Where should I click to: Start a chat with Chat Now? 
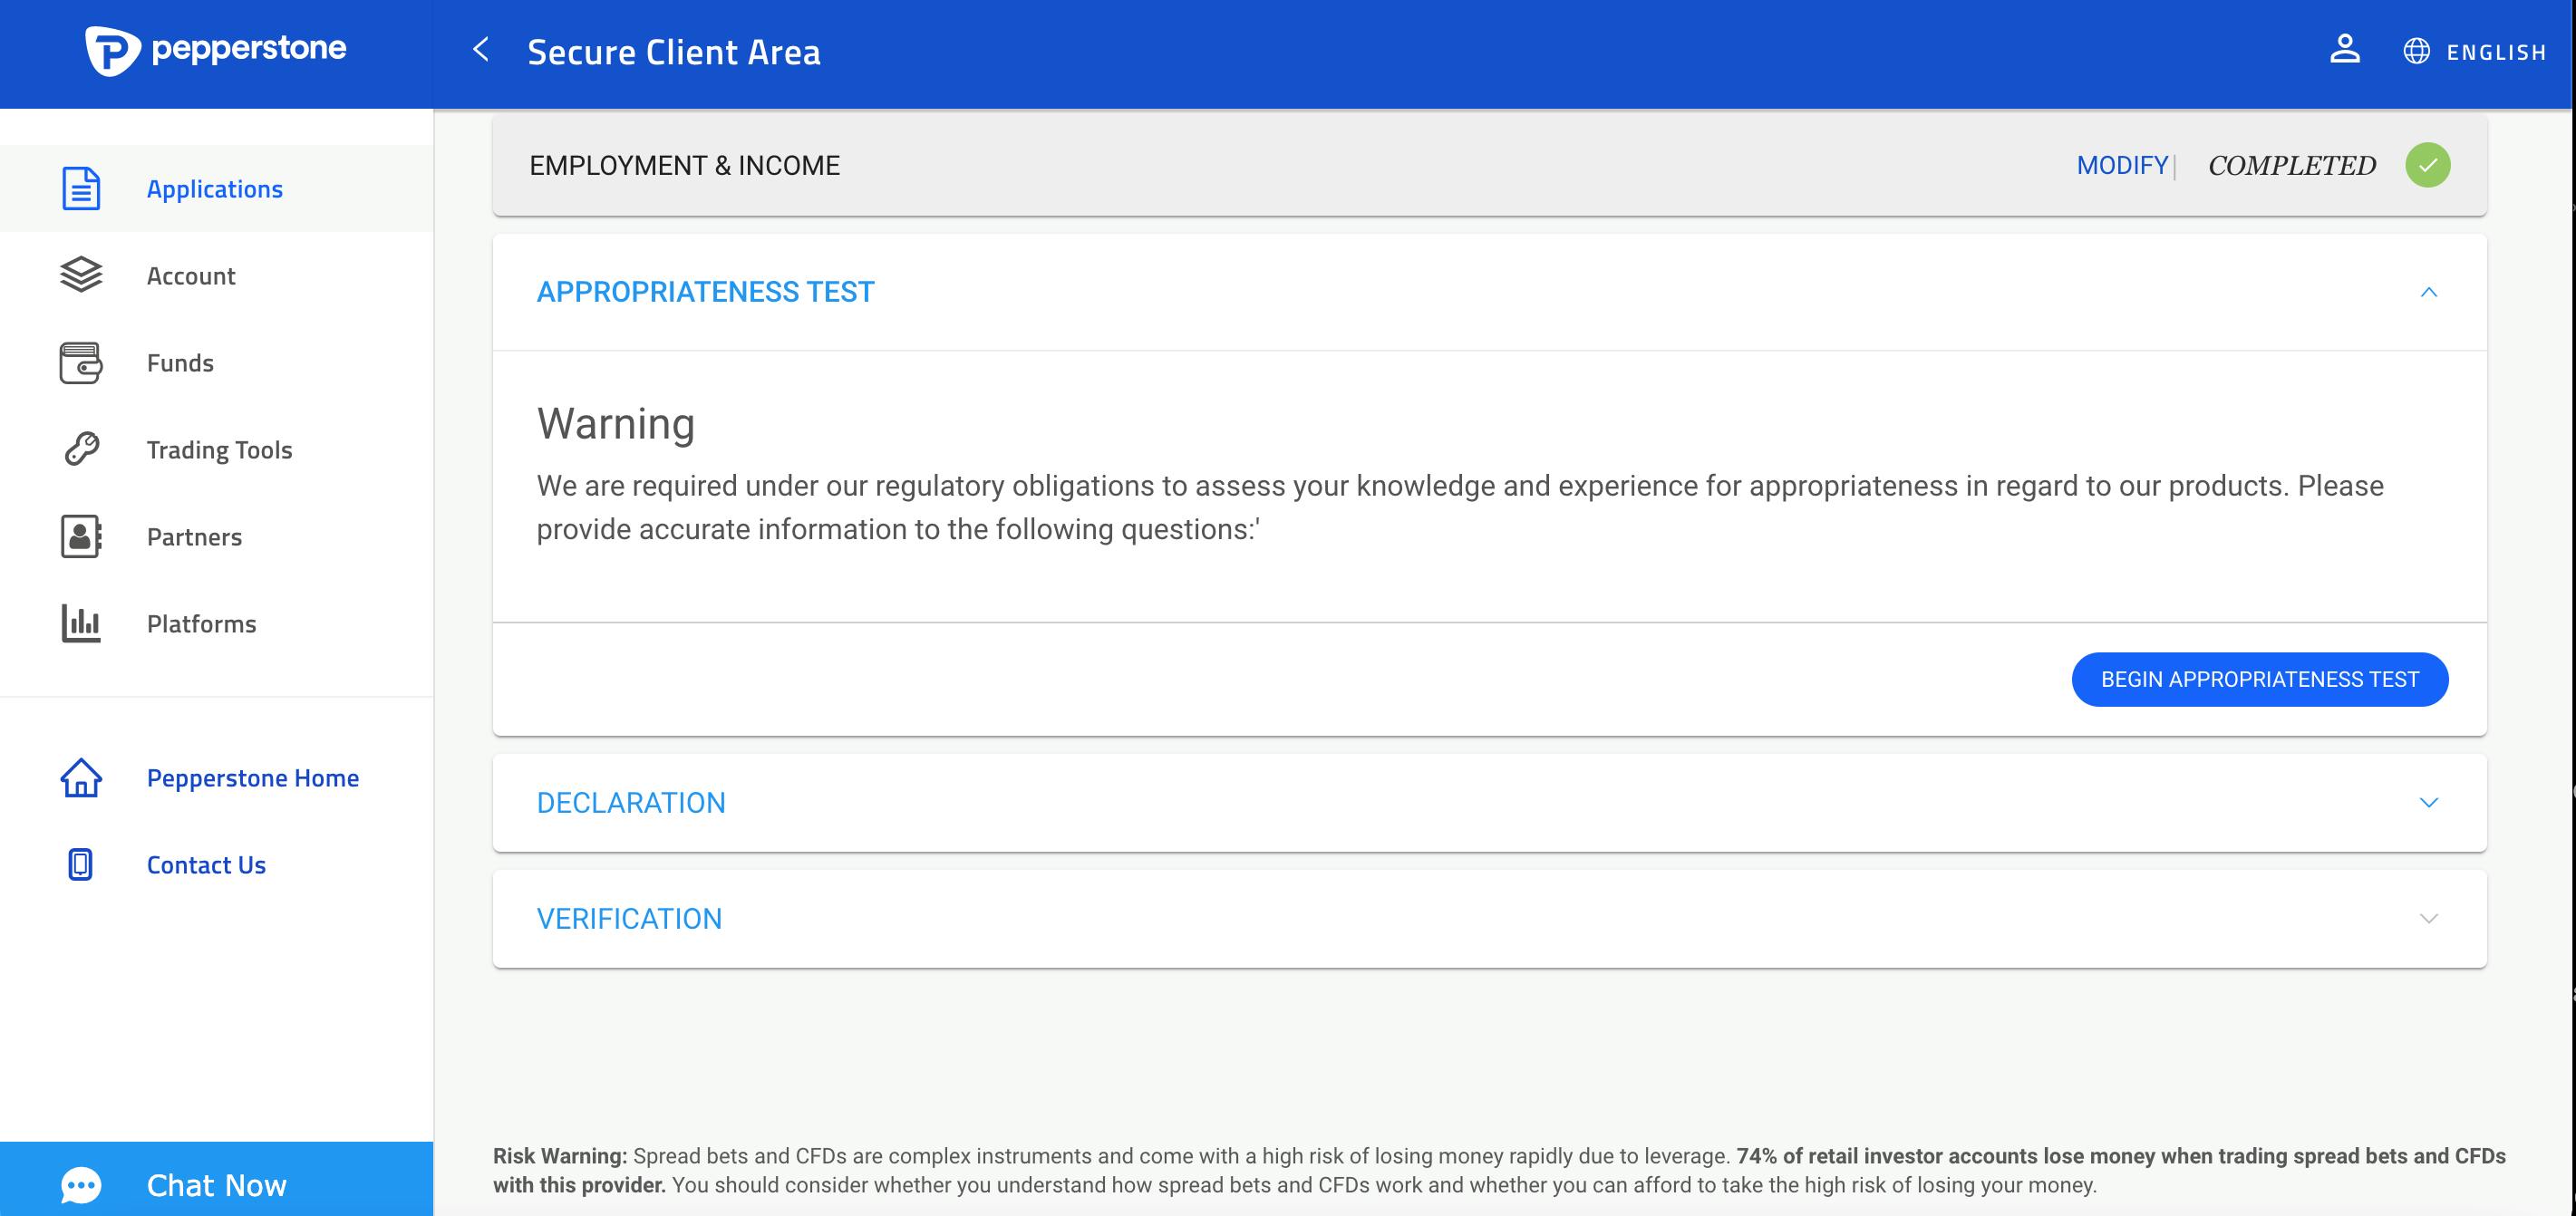(x=216, y=1179)
